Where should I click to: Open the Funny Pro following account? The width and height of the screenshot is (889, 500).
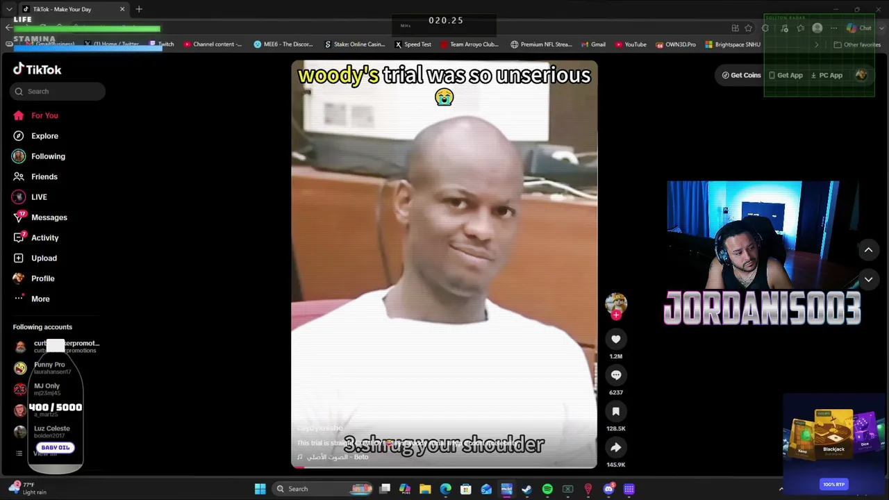pyautogui.click(x=49, y=367)
